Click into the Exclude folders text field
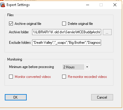The image size is (123, 110). pyautogui.click(x=67, y=43)
